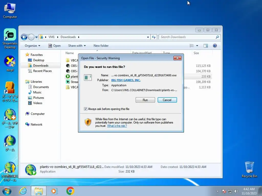Click the application file icon in dialog
The height and width of the screenshot is (196, 262).
[x=88, y=77]
